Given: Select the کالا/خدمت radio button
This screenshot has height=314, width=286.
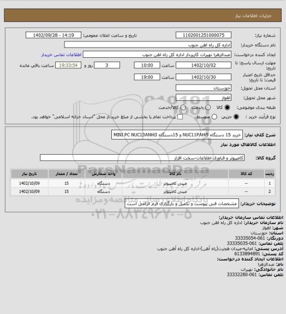Looking at the screenshot, I should (183, 107).
